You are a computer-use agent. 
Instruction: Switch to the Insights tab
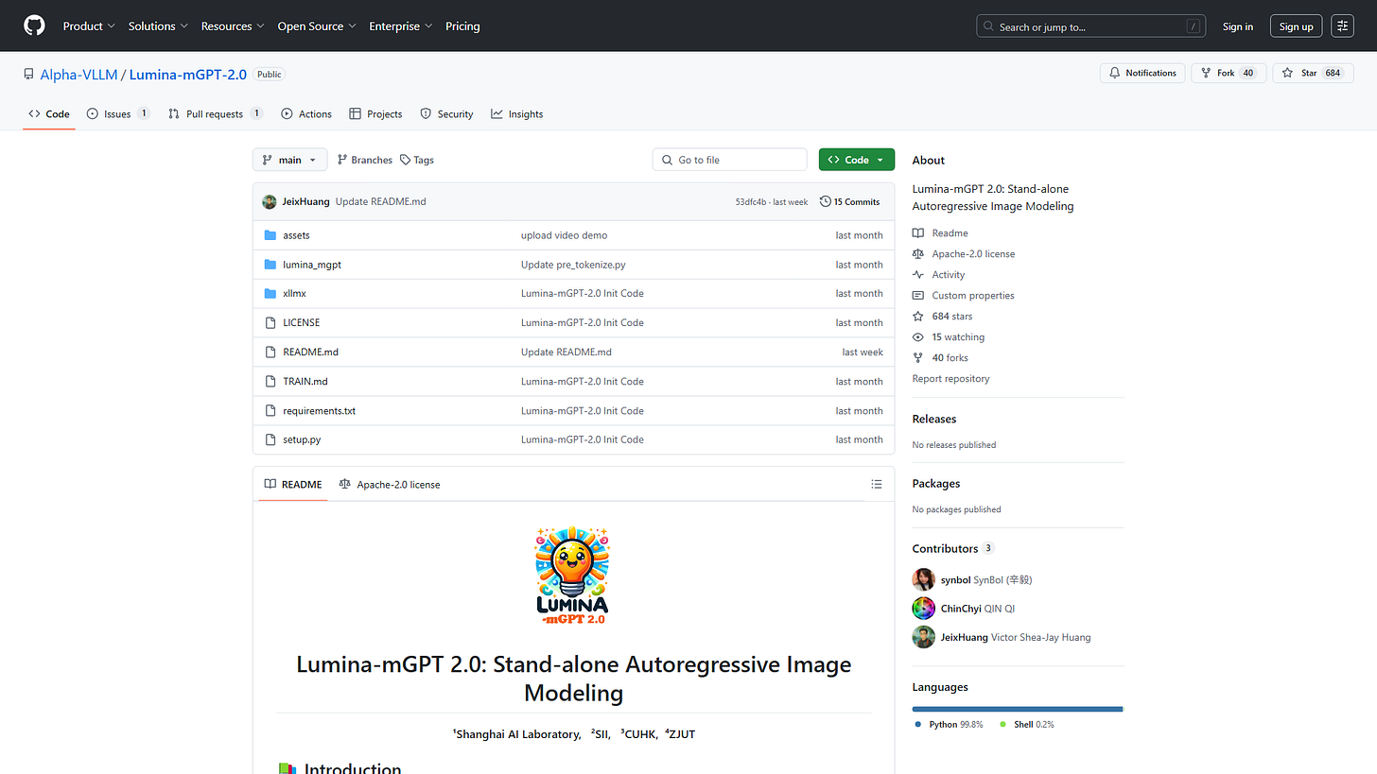point(517,113)
